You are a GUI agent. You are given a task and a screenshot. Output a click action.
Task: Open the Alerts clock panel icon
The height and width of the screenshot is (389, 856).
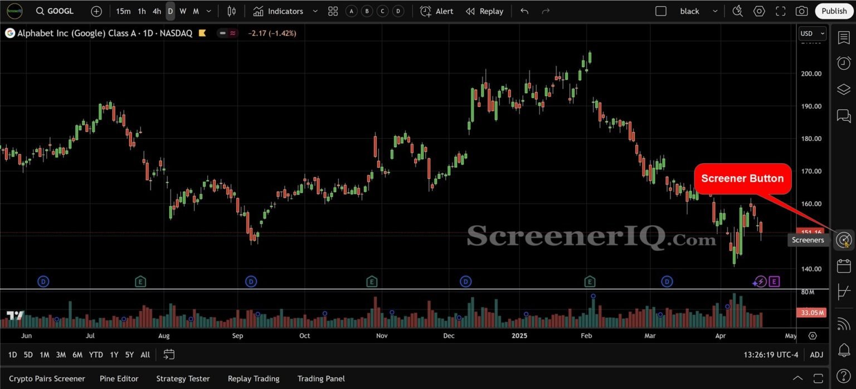[844, 63]
